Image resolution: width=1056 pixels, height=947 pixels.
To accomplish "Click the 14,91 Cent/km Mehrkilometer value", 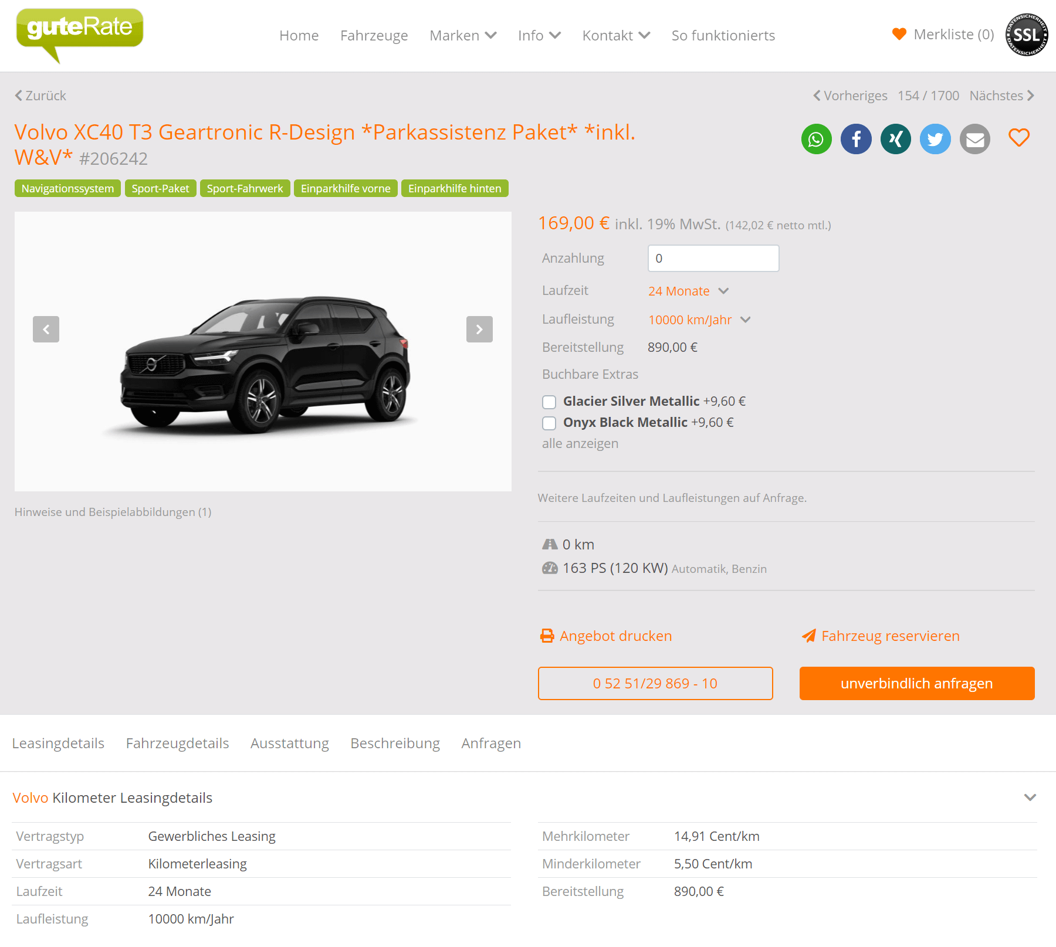I will (716, 836).
